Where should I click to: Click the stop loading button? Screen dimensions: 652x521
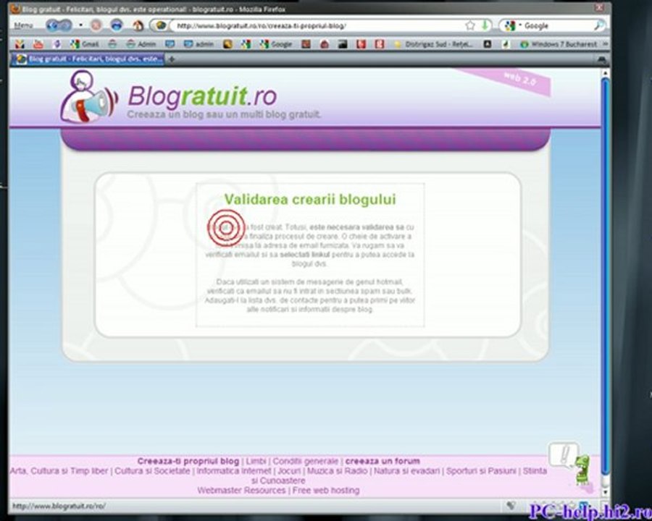96,26
